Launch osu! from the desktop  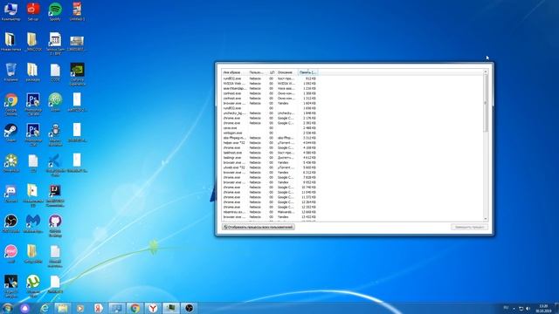tap(10, 254)
